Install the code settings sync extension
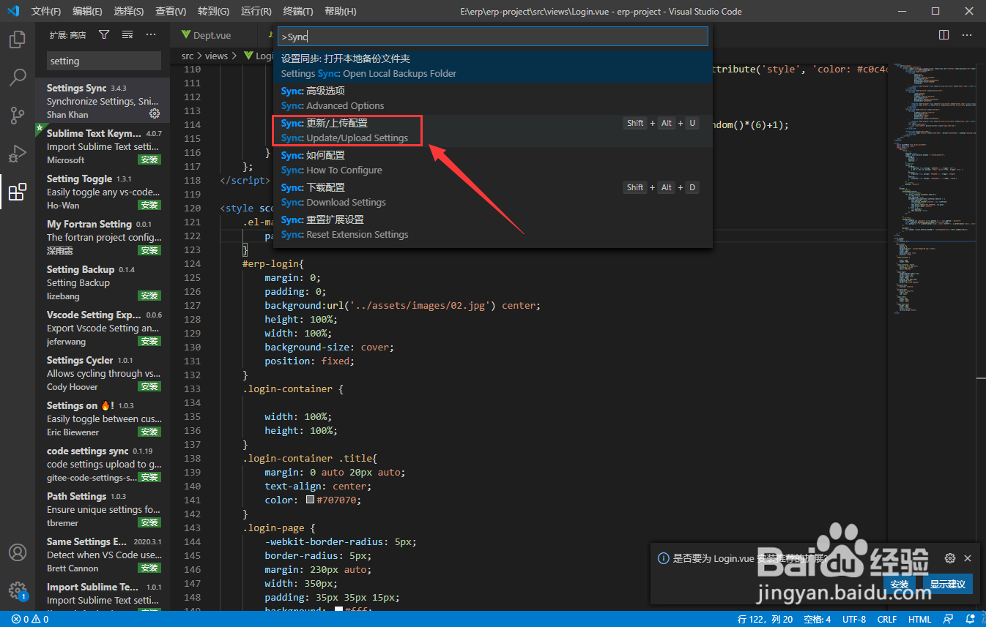986x627 pixels. point(149,477)
